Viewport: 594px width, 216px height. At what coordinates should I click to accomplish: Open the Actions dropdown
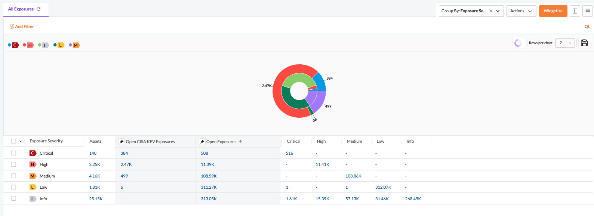(521, 11)
